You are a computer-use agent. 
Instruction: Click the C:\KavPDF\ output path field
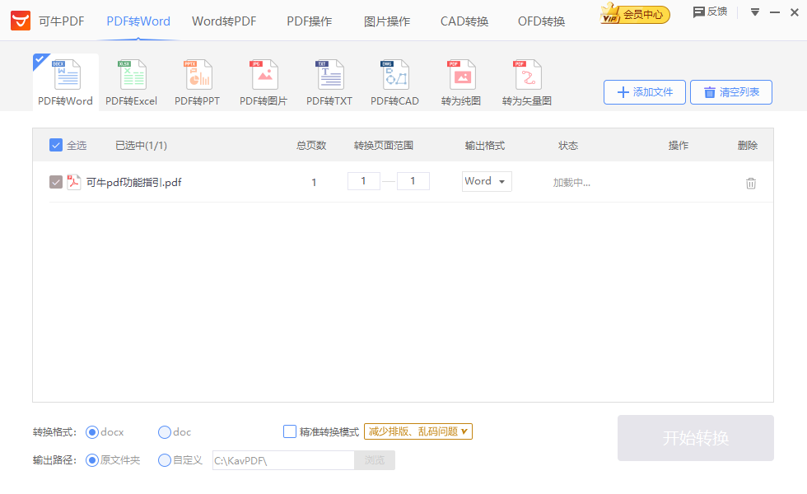[x=283, y=460]
